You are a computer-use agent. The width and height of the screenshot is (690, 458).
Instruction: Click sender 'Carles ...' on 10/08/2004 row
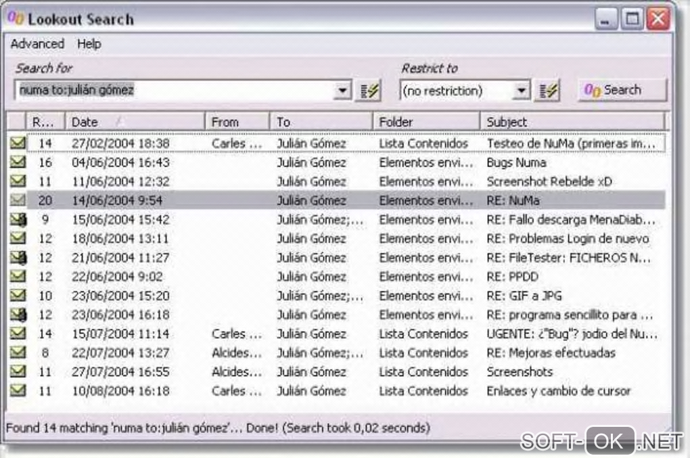(237, 391)
